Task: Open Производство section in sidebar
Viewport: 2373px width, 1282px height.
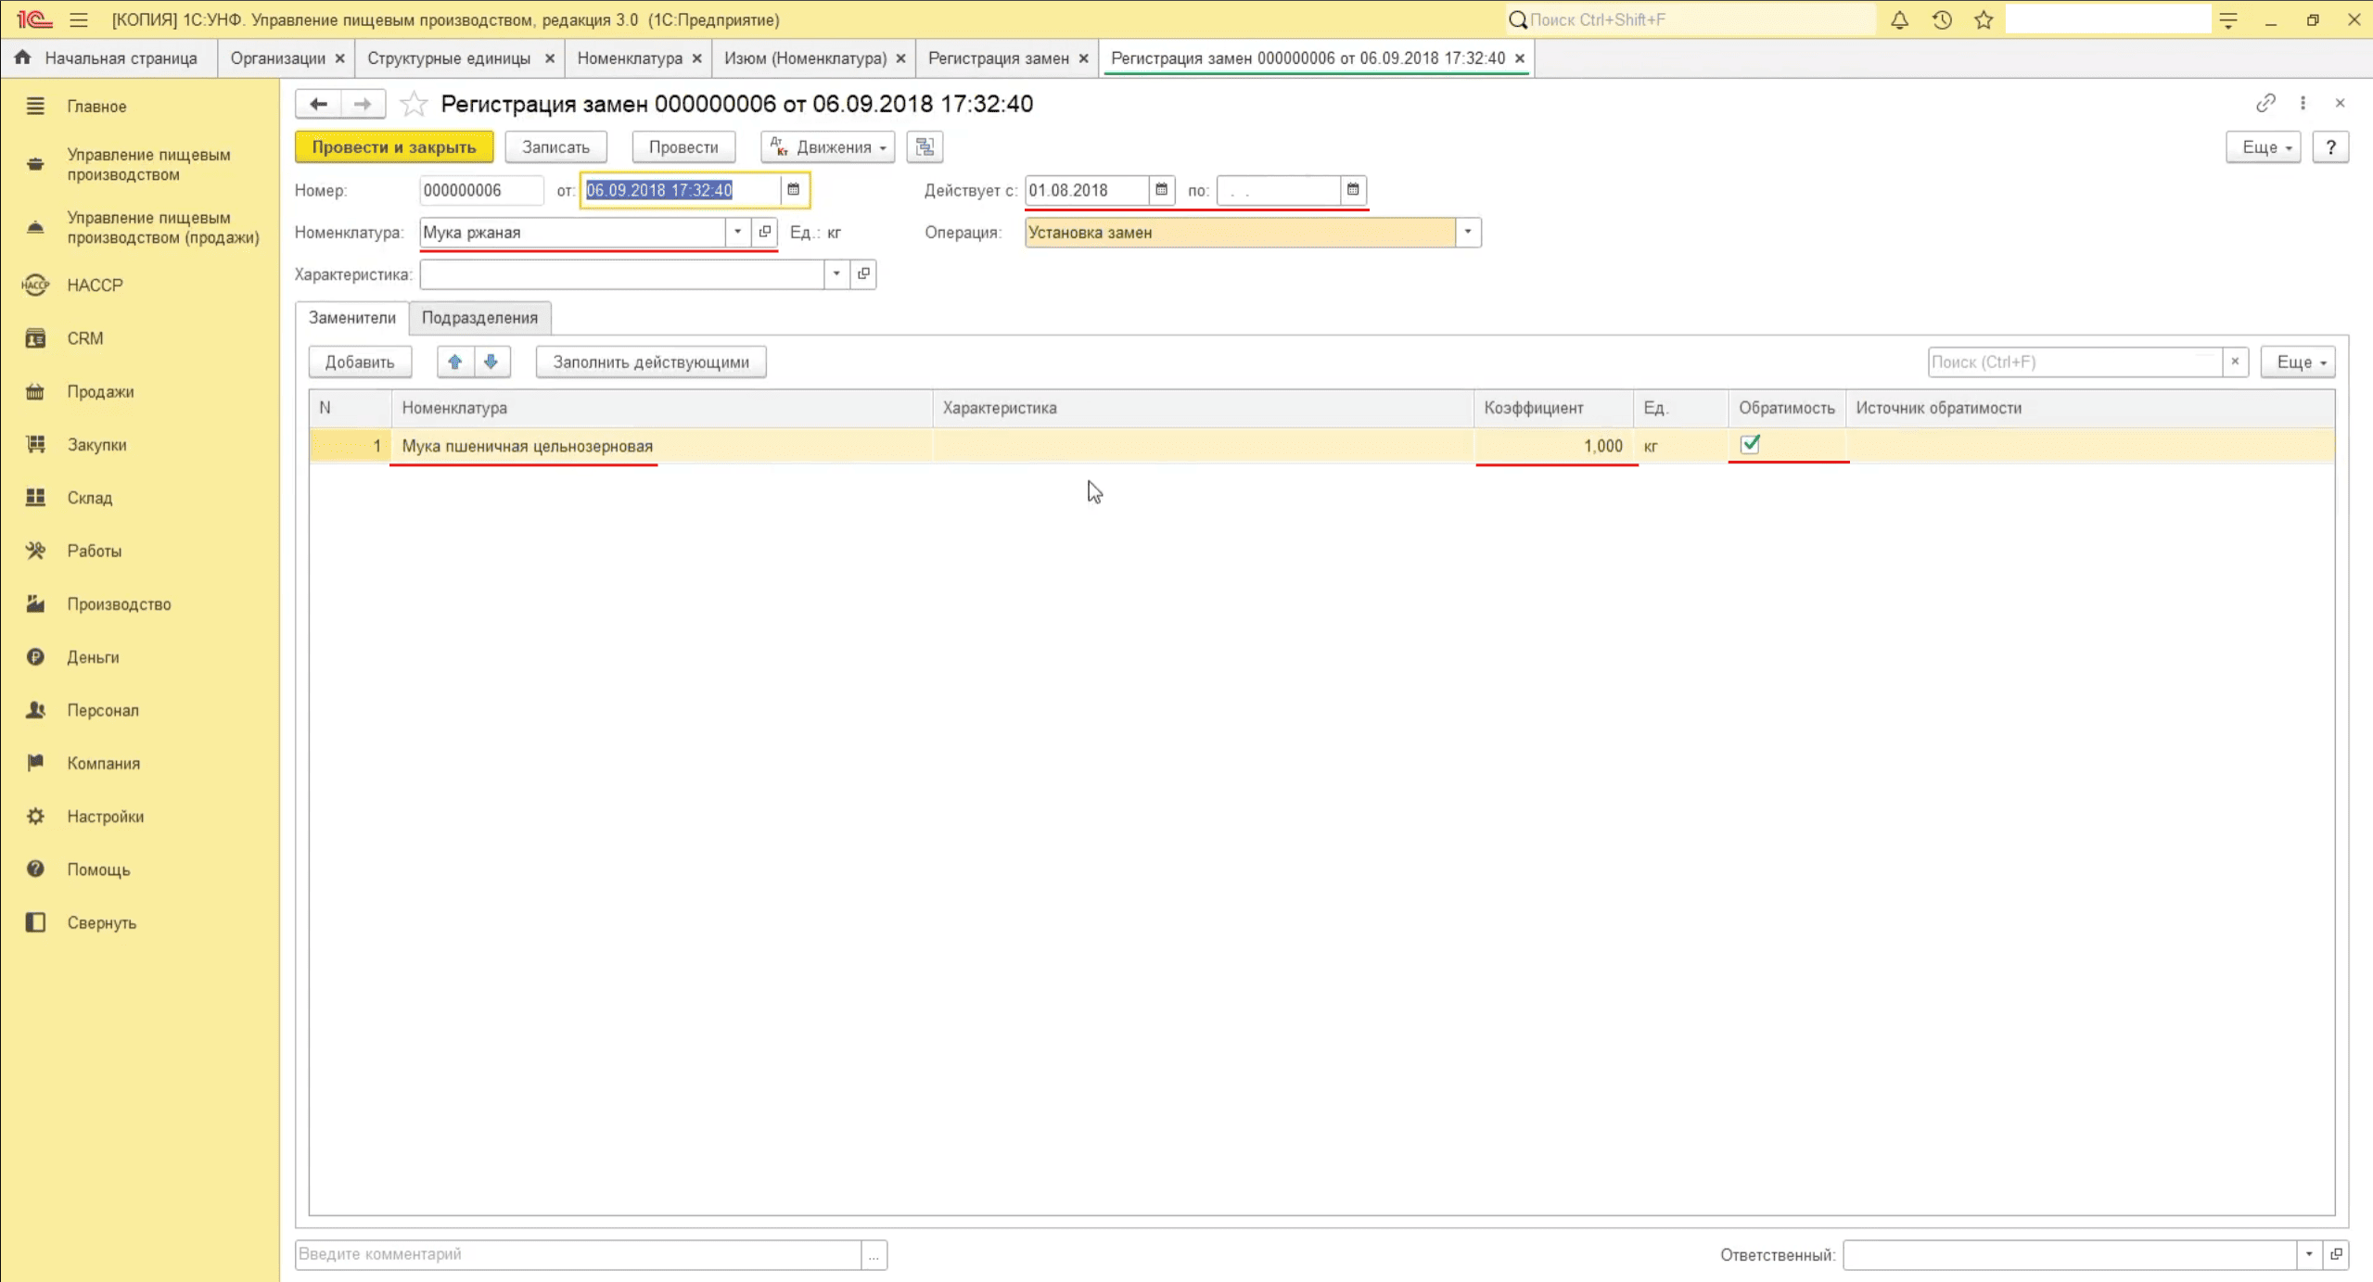Action: [119, 603]
